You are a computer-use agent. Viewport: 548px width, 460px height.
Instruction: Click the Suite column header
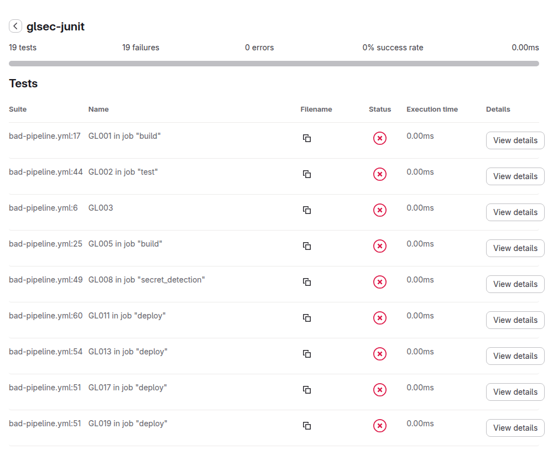click(18, 109)
